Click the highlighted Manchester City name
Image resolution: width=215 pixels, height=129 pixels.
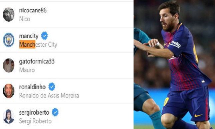click(x=38, y=44)
